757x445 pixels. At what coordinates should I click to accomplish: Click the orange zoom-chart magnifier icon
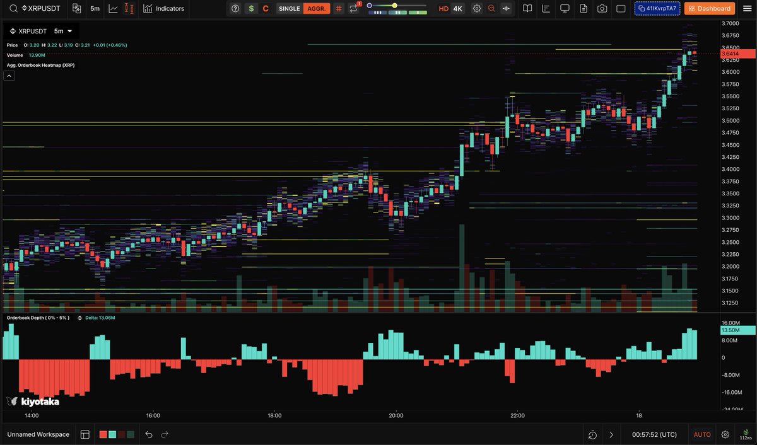pos(491,9)
